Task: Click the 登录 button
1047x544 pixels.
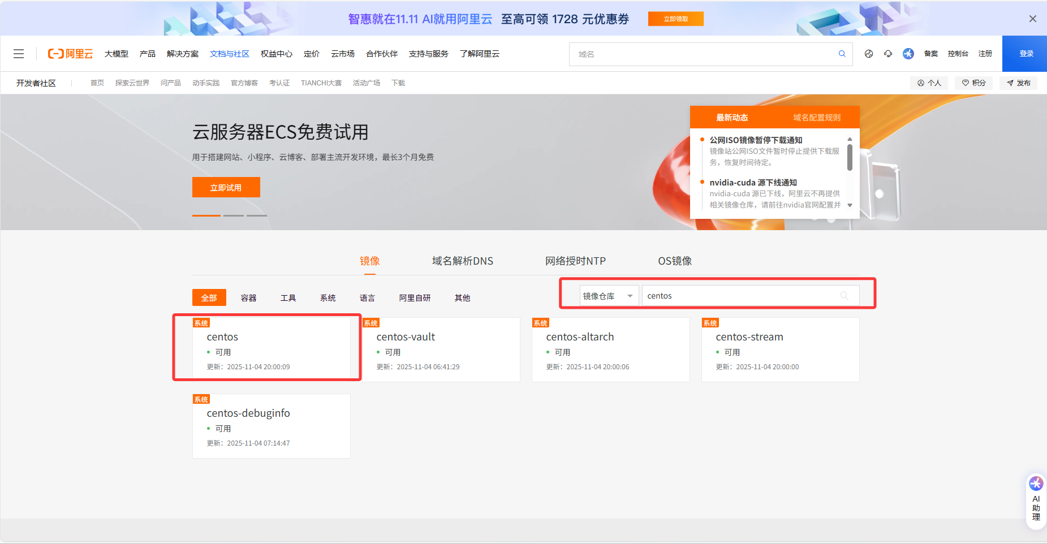Action: click(x=1026, y=54)
